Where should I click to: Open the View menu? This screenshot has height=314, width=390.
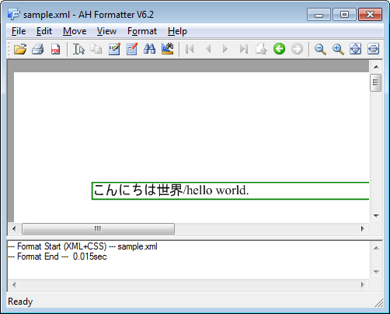tap(106, 31)
